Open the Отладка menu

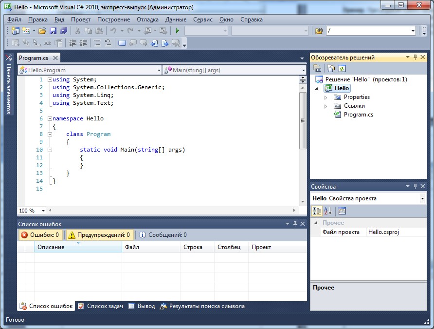(x=147, y=19)
